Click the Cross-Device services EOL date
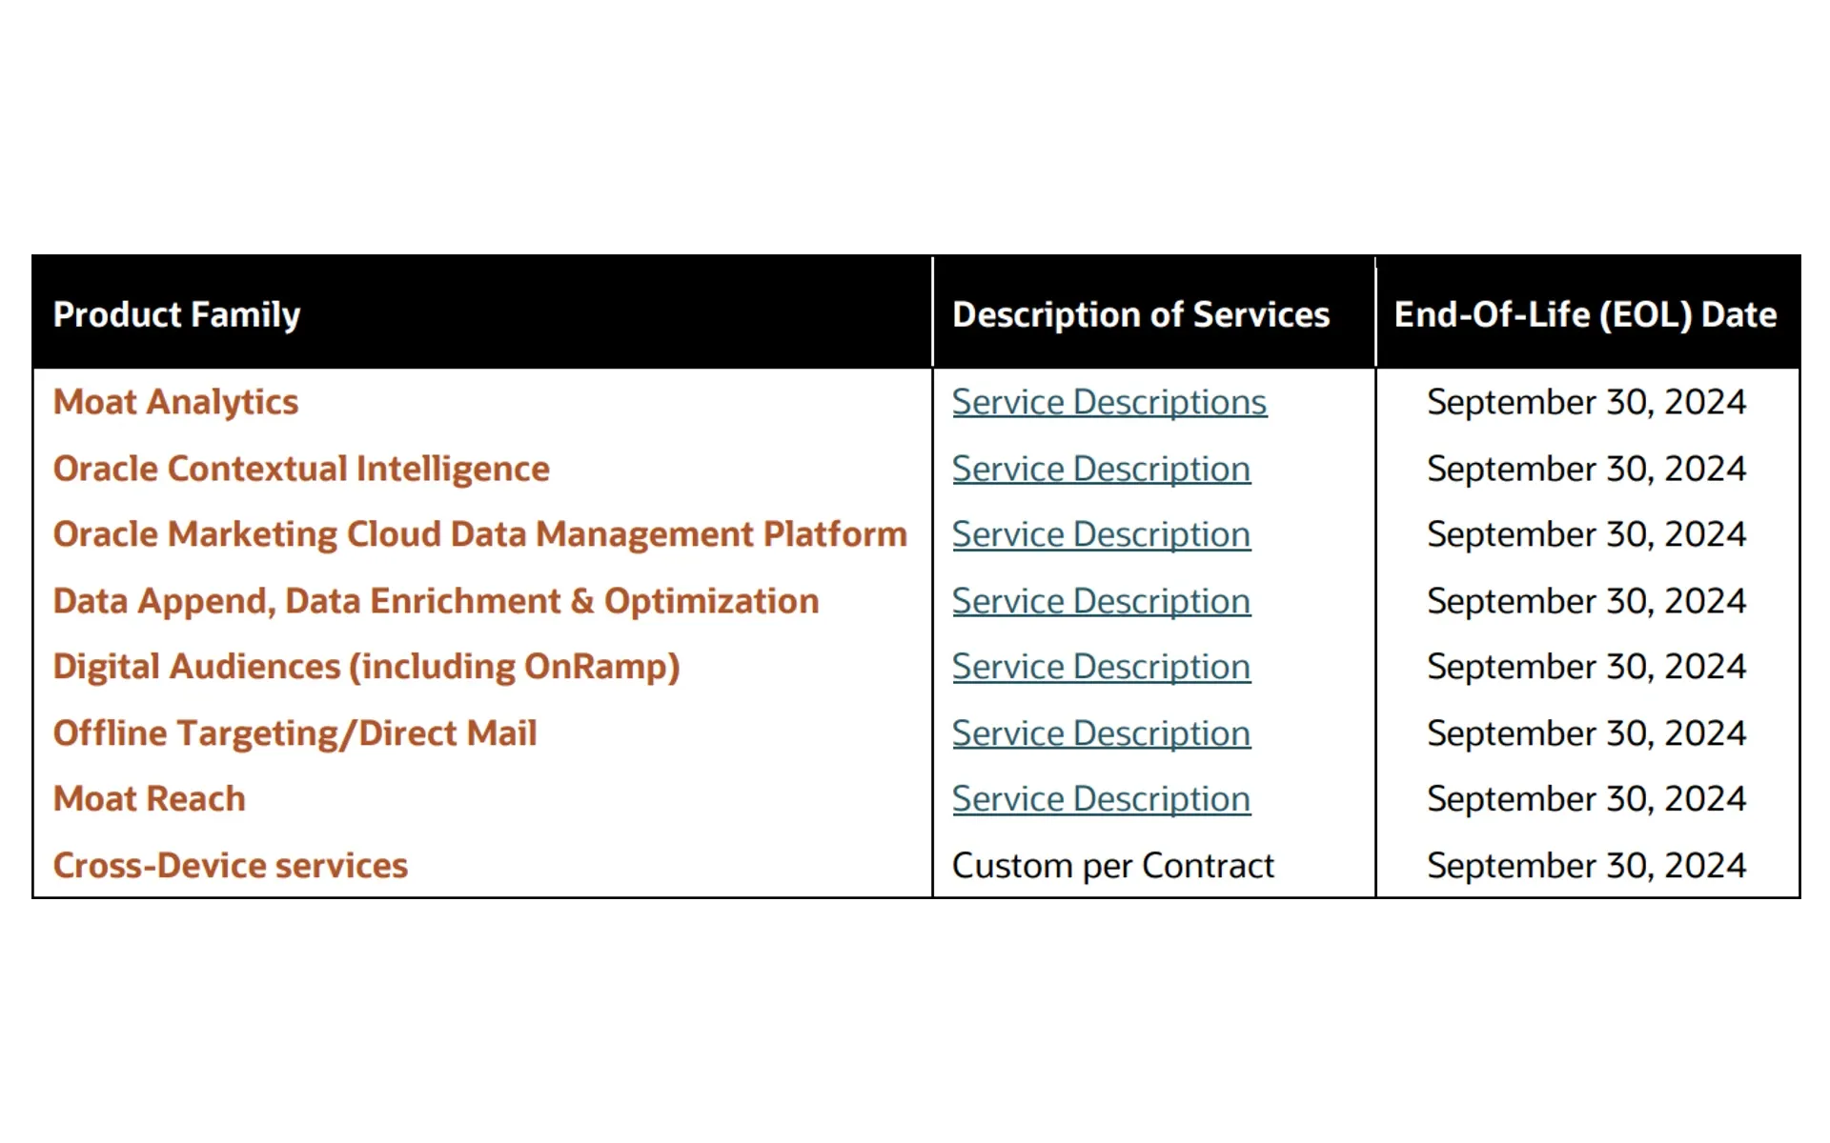 1587,866
